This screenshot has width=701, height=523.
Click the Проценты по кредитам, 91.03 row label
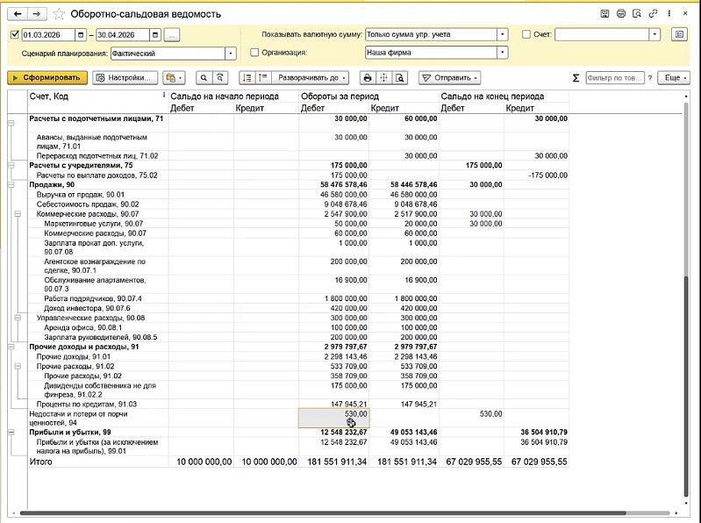tap(87, 404)
